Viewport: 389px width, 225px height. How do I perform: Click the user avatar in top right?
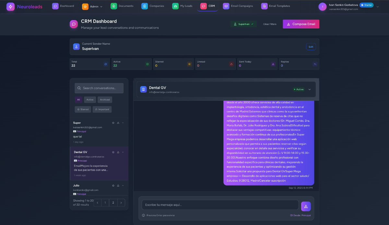click(x=323, y=6)
